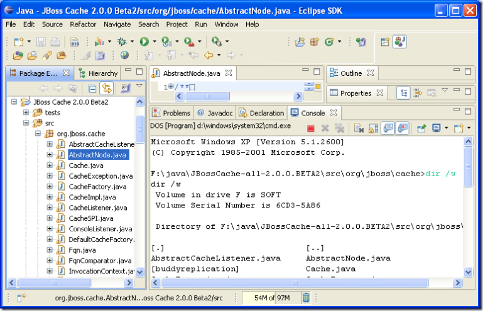Expand the Cache.java tree node
The height and width of the screenshot is (311, 483).
(49, 165)
